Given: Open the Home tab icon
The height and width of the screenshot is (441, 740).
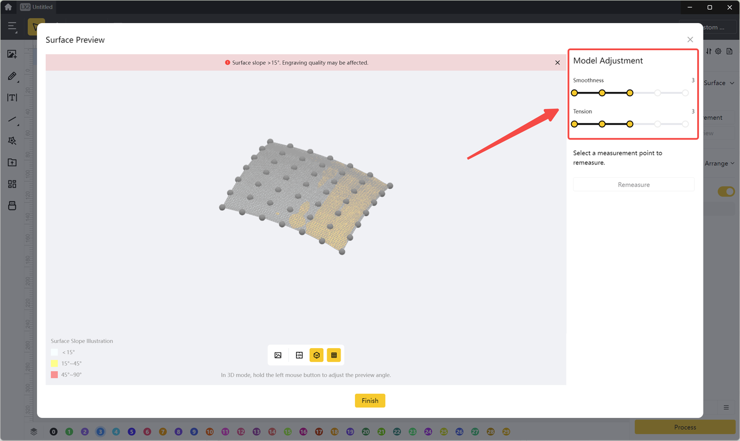Looking at the screenshot, I should coord(8,7).
